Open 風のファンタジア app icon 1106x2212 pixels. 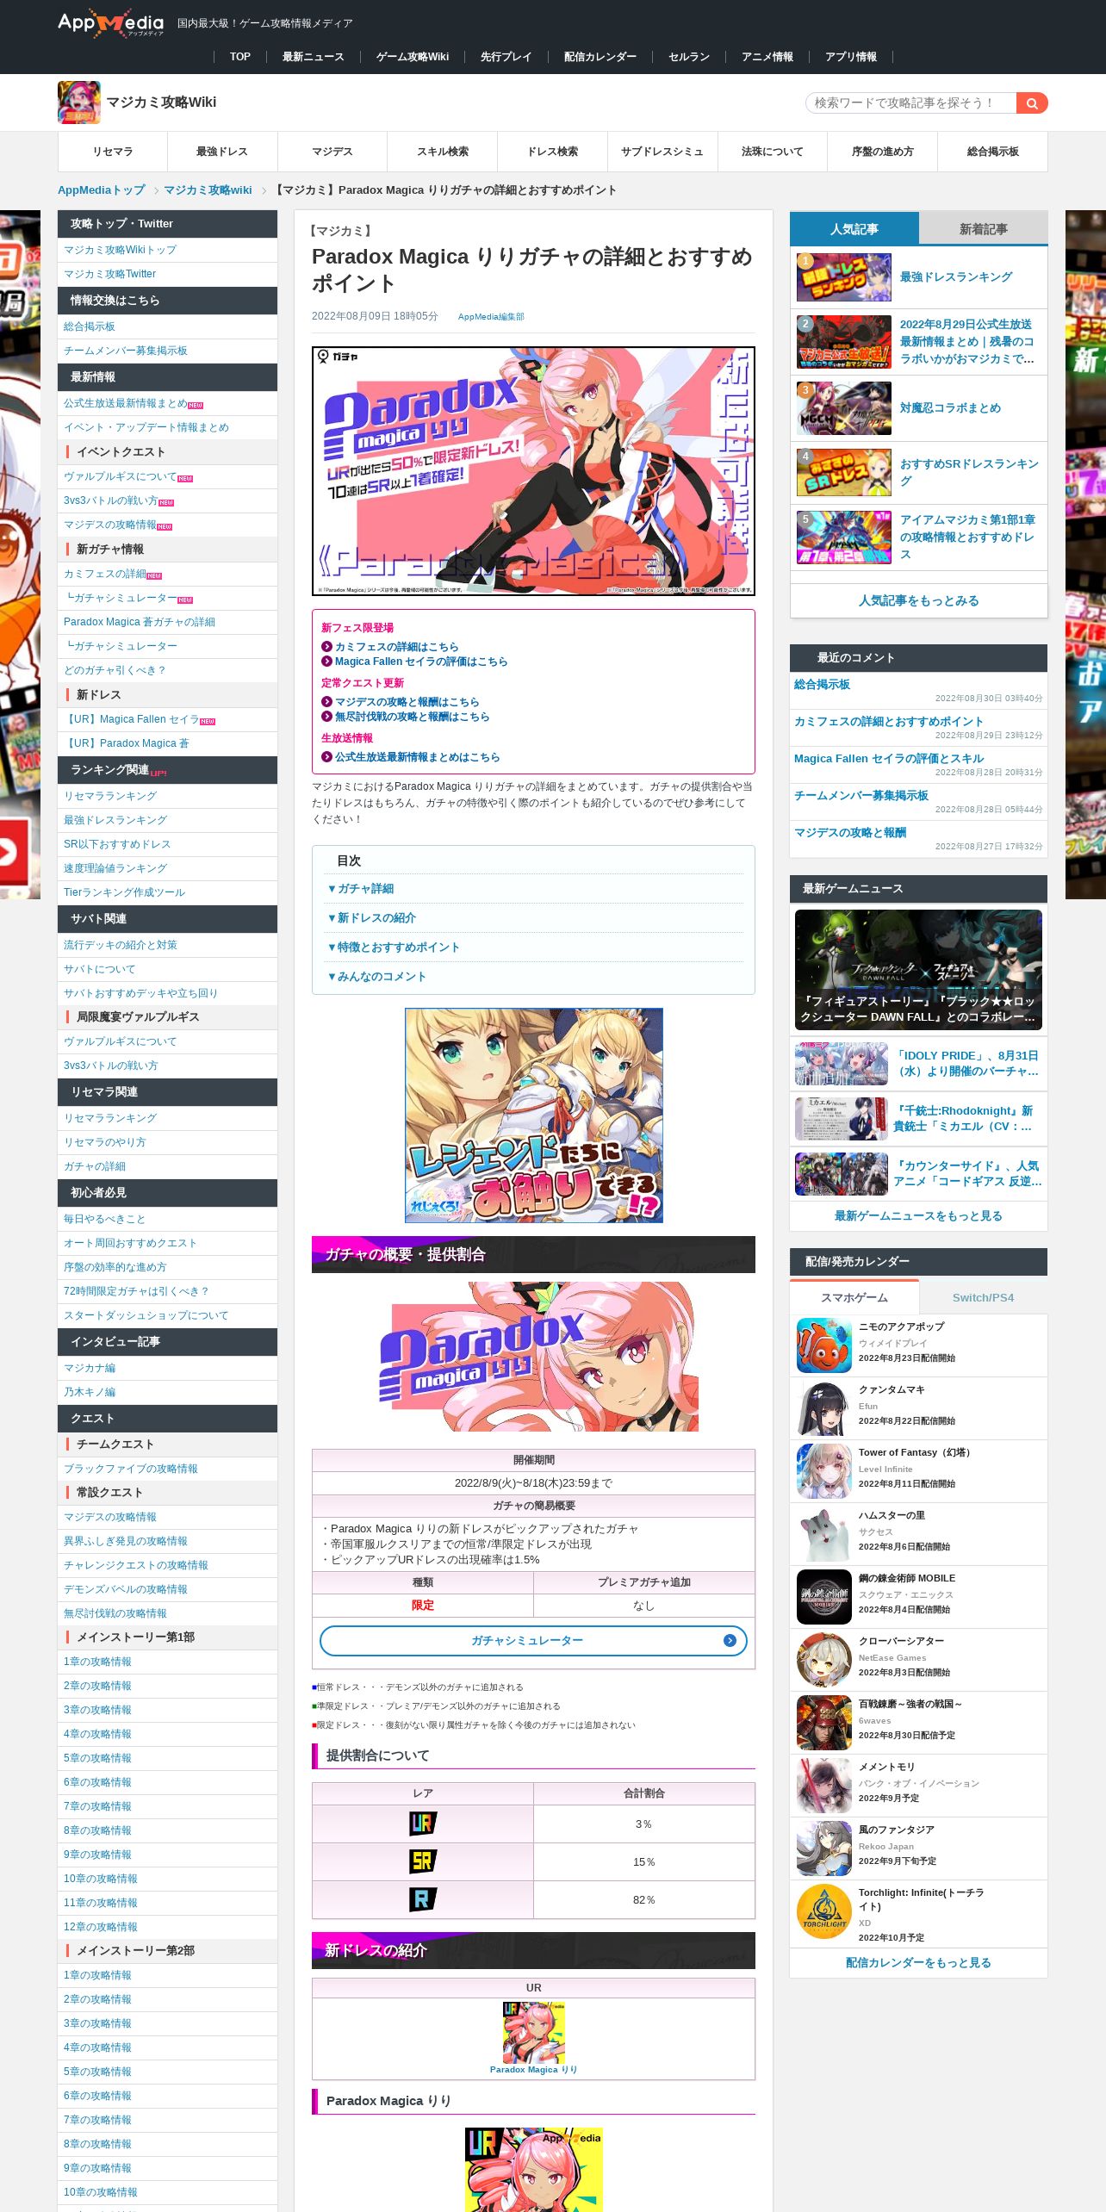point(824,1849)
